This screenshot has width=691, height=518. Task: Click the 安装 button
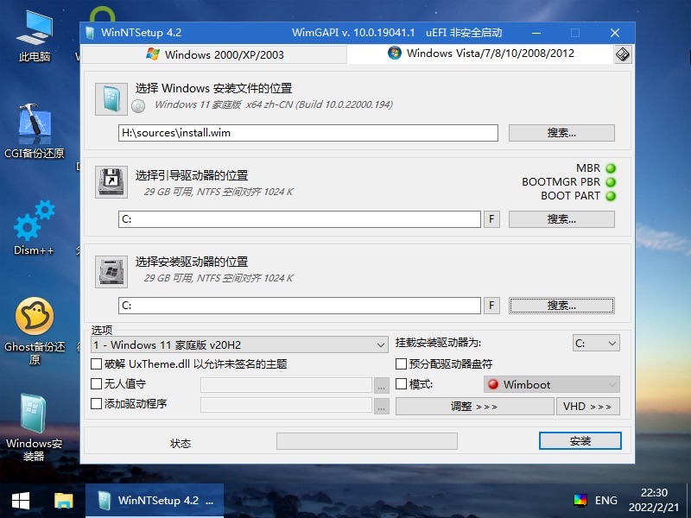point(580,441)
